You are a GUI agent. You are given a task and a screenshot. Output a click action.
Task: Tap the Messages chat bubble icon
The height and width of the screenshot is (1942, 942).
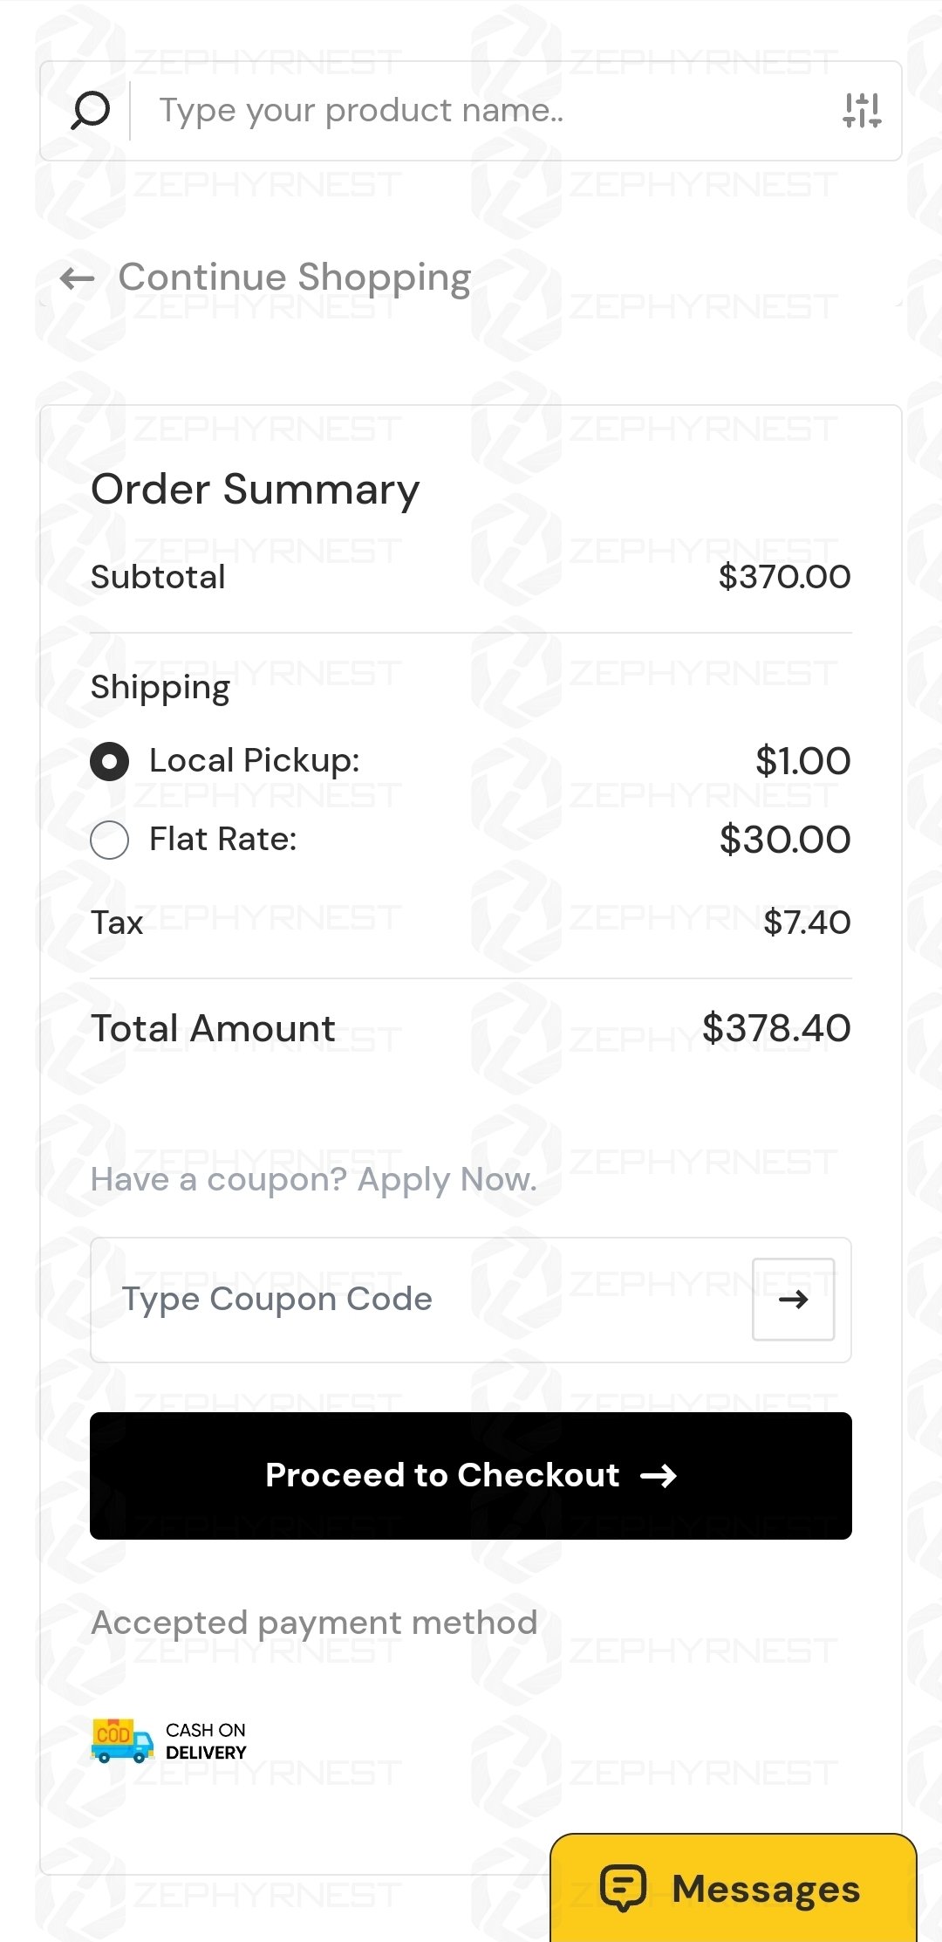(623, 1888)
